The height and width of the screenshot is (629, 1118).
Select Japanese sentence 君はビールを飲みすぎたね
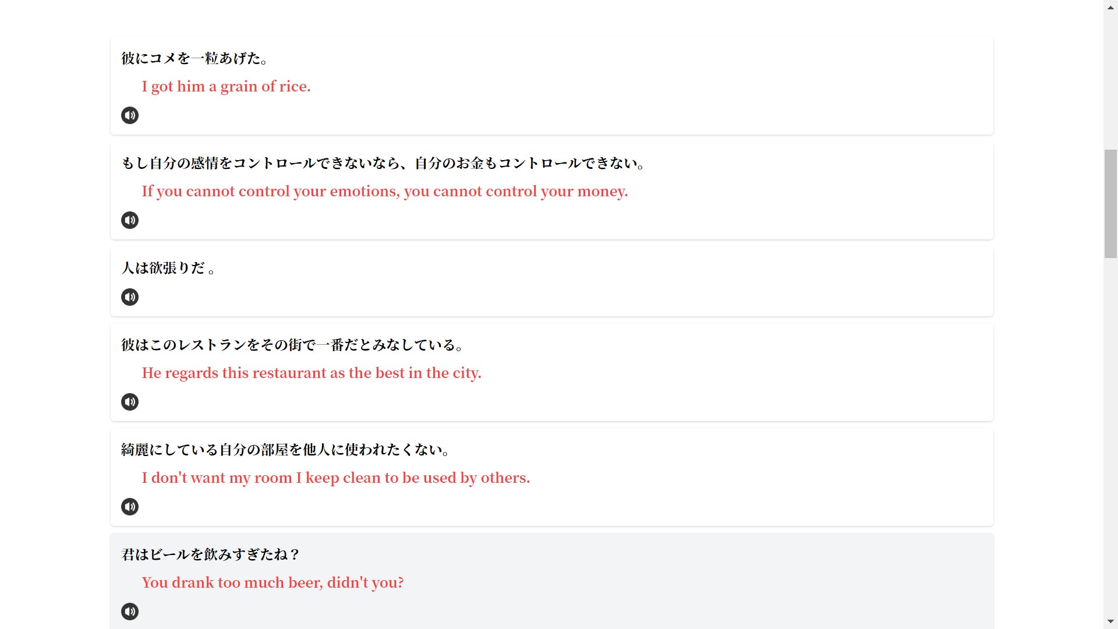(210, 554)
